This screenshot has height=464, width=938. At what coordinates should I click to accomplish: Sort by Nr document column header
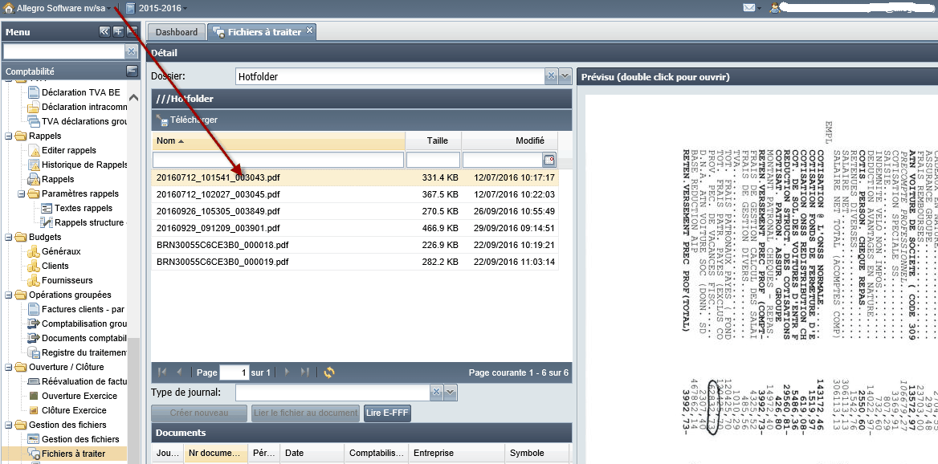[216, 454]
